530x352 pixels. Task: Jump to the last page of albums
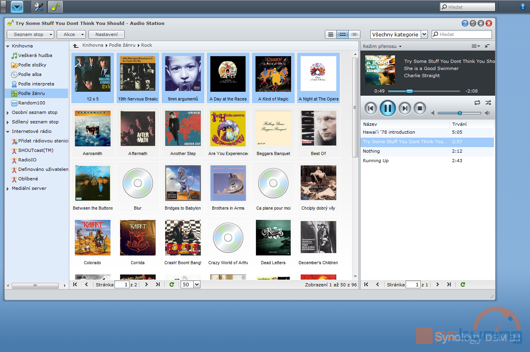pos(158,284)
